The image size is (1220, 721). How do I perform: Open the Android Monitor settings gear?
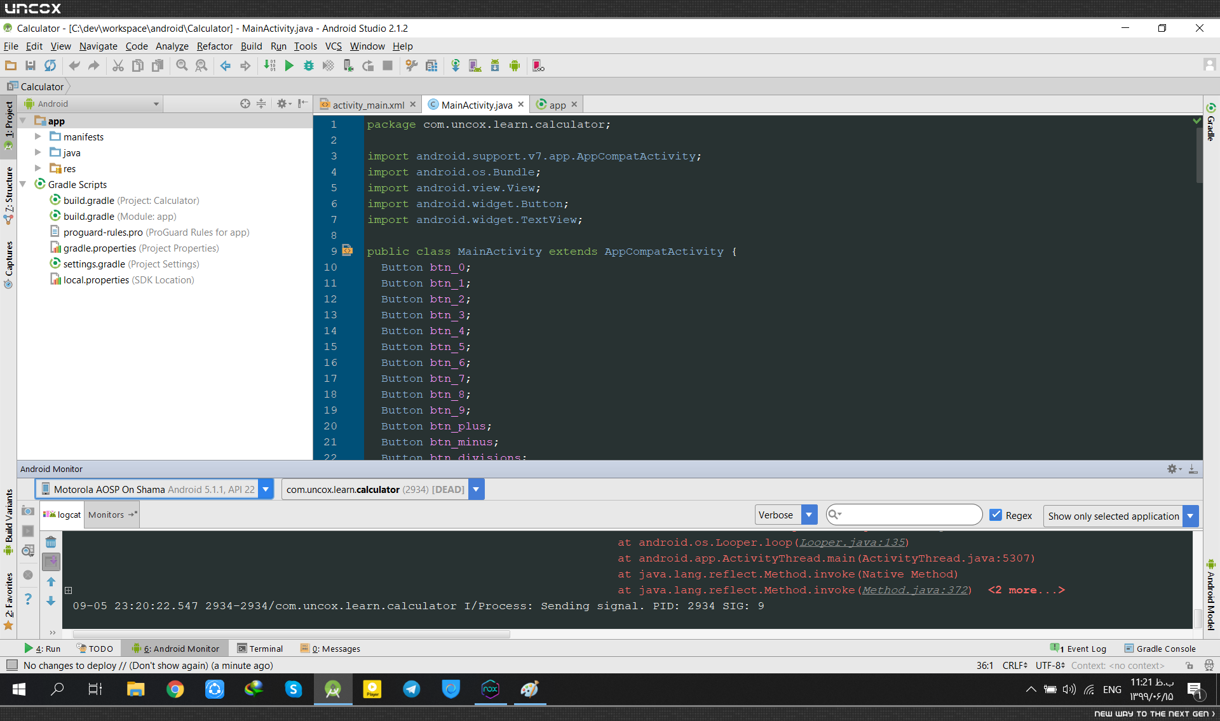pyautogui.click(x=1174, y=469)
